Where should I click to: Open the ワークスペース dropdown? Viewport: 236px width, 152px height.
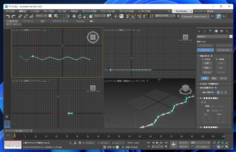219,11
